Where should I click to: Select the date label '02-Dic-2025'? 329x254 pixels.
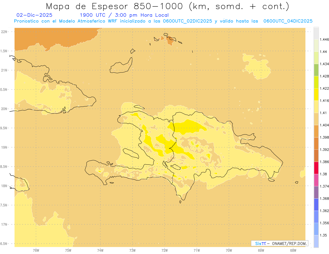click(35, 15)
